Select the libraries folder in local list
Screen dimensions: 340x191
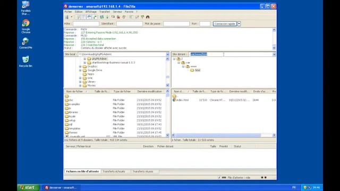pyautogui.click(x=73, y=112)
